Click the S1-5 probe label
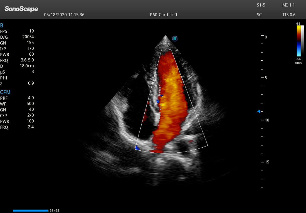This screenshot has height=213, width=306. click(261, 5)
